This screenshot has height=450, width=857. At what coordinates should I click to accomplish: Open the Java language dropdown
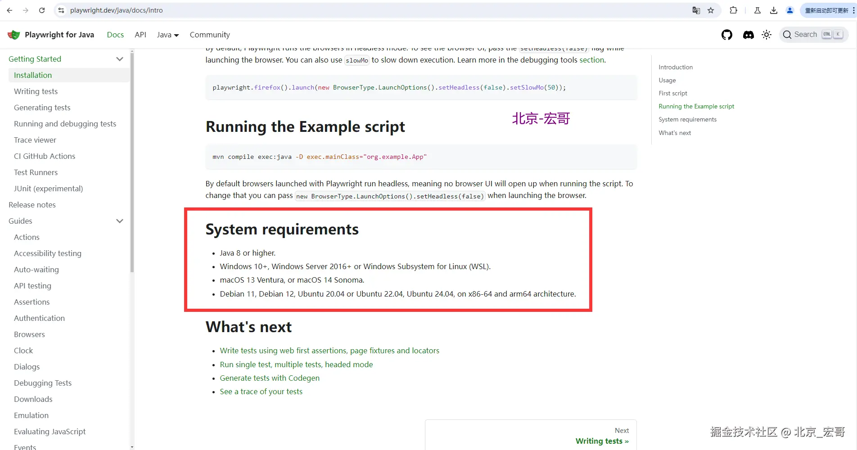point(168,35)
